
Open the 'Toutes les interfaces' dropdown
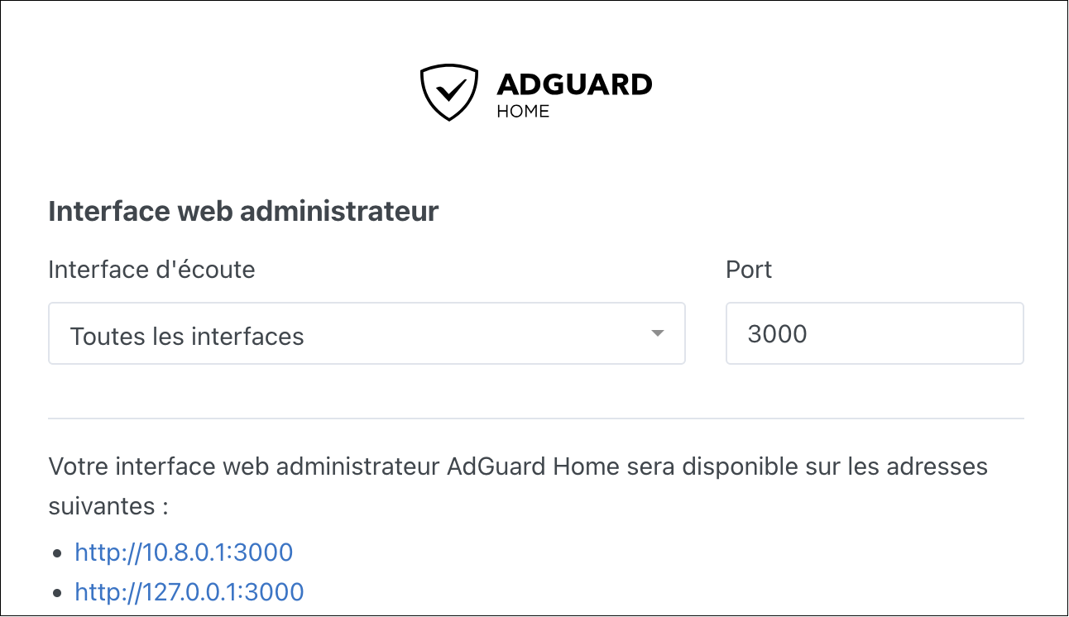coord(367,333)
